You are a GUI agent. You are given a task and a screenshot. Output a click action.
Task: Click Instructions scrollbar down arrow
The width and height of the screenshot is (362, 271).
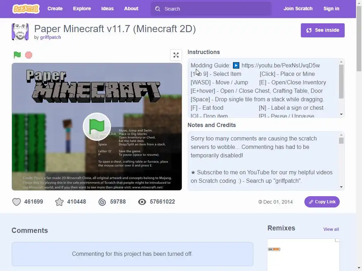point(341,114)
